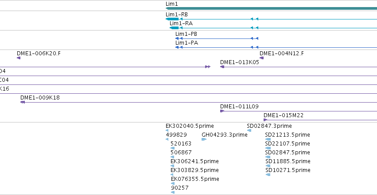Select the SD10271.5prime EST arrow
Viewport: 377px width, 195px height.
point(268,175)
